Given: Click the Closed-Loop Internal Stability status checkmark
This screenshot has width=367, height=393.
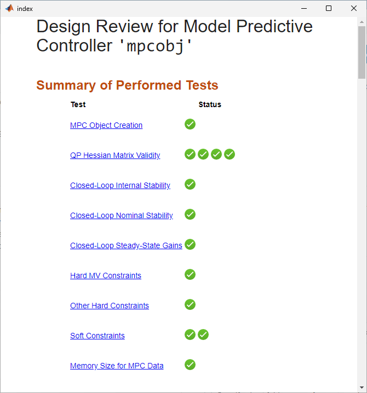Looking at the screenshot, I should tap(190, 184).
